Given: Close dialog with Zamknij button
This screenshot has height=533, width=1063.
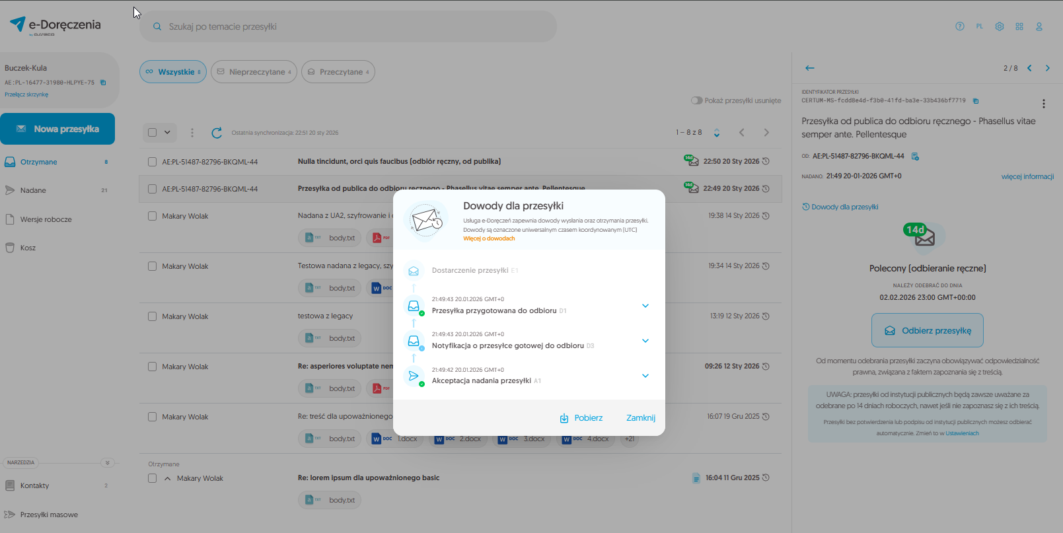Looking at the screenshot, I should click(640, 418).
